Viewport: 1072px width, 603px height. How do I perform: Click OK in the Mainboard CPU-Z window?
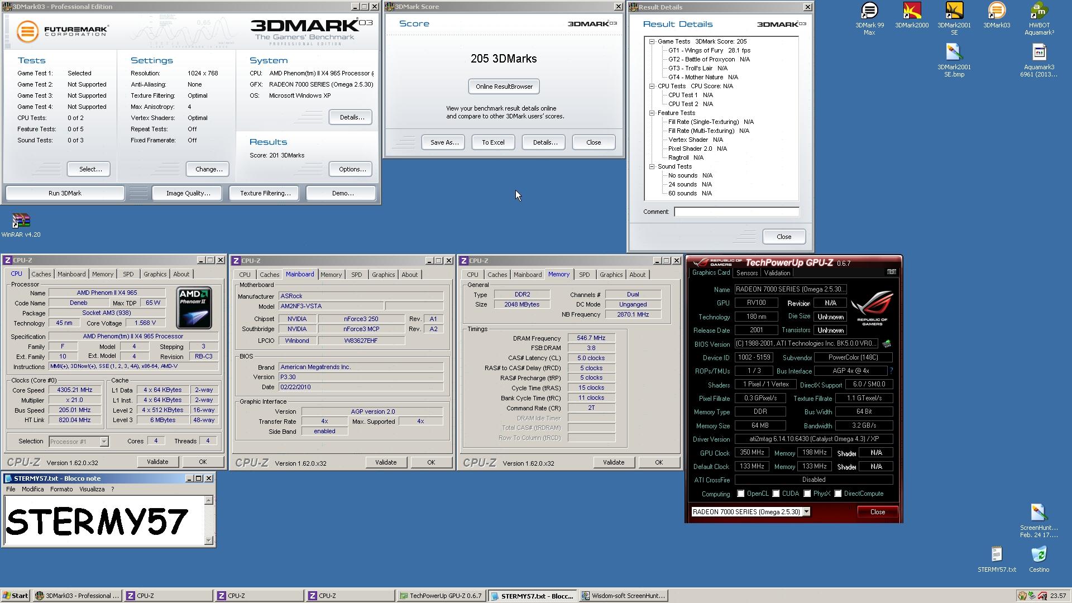click(x=430, y=462)
